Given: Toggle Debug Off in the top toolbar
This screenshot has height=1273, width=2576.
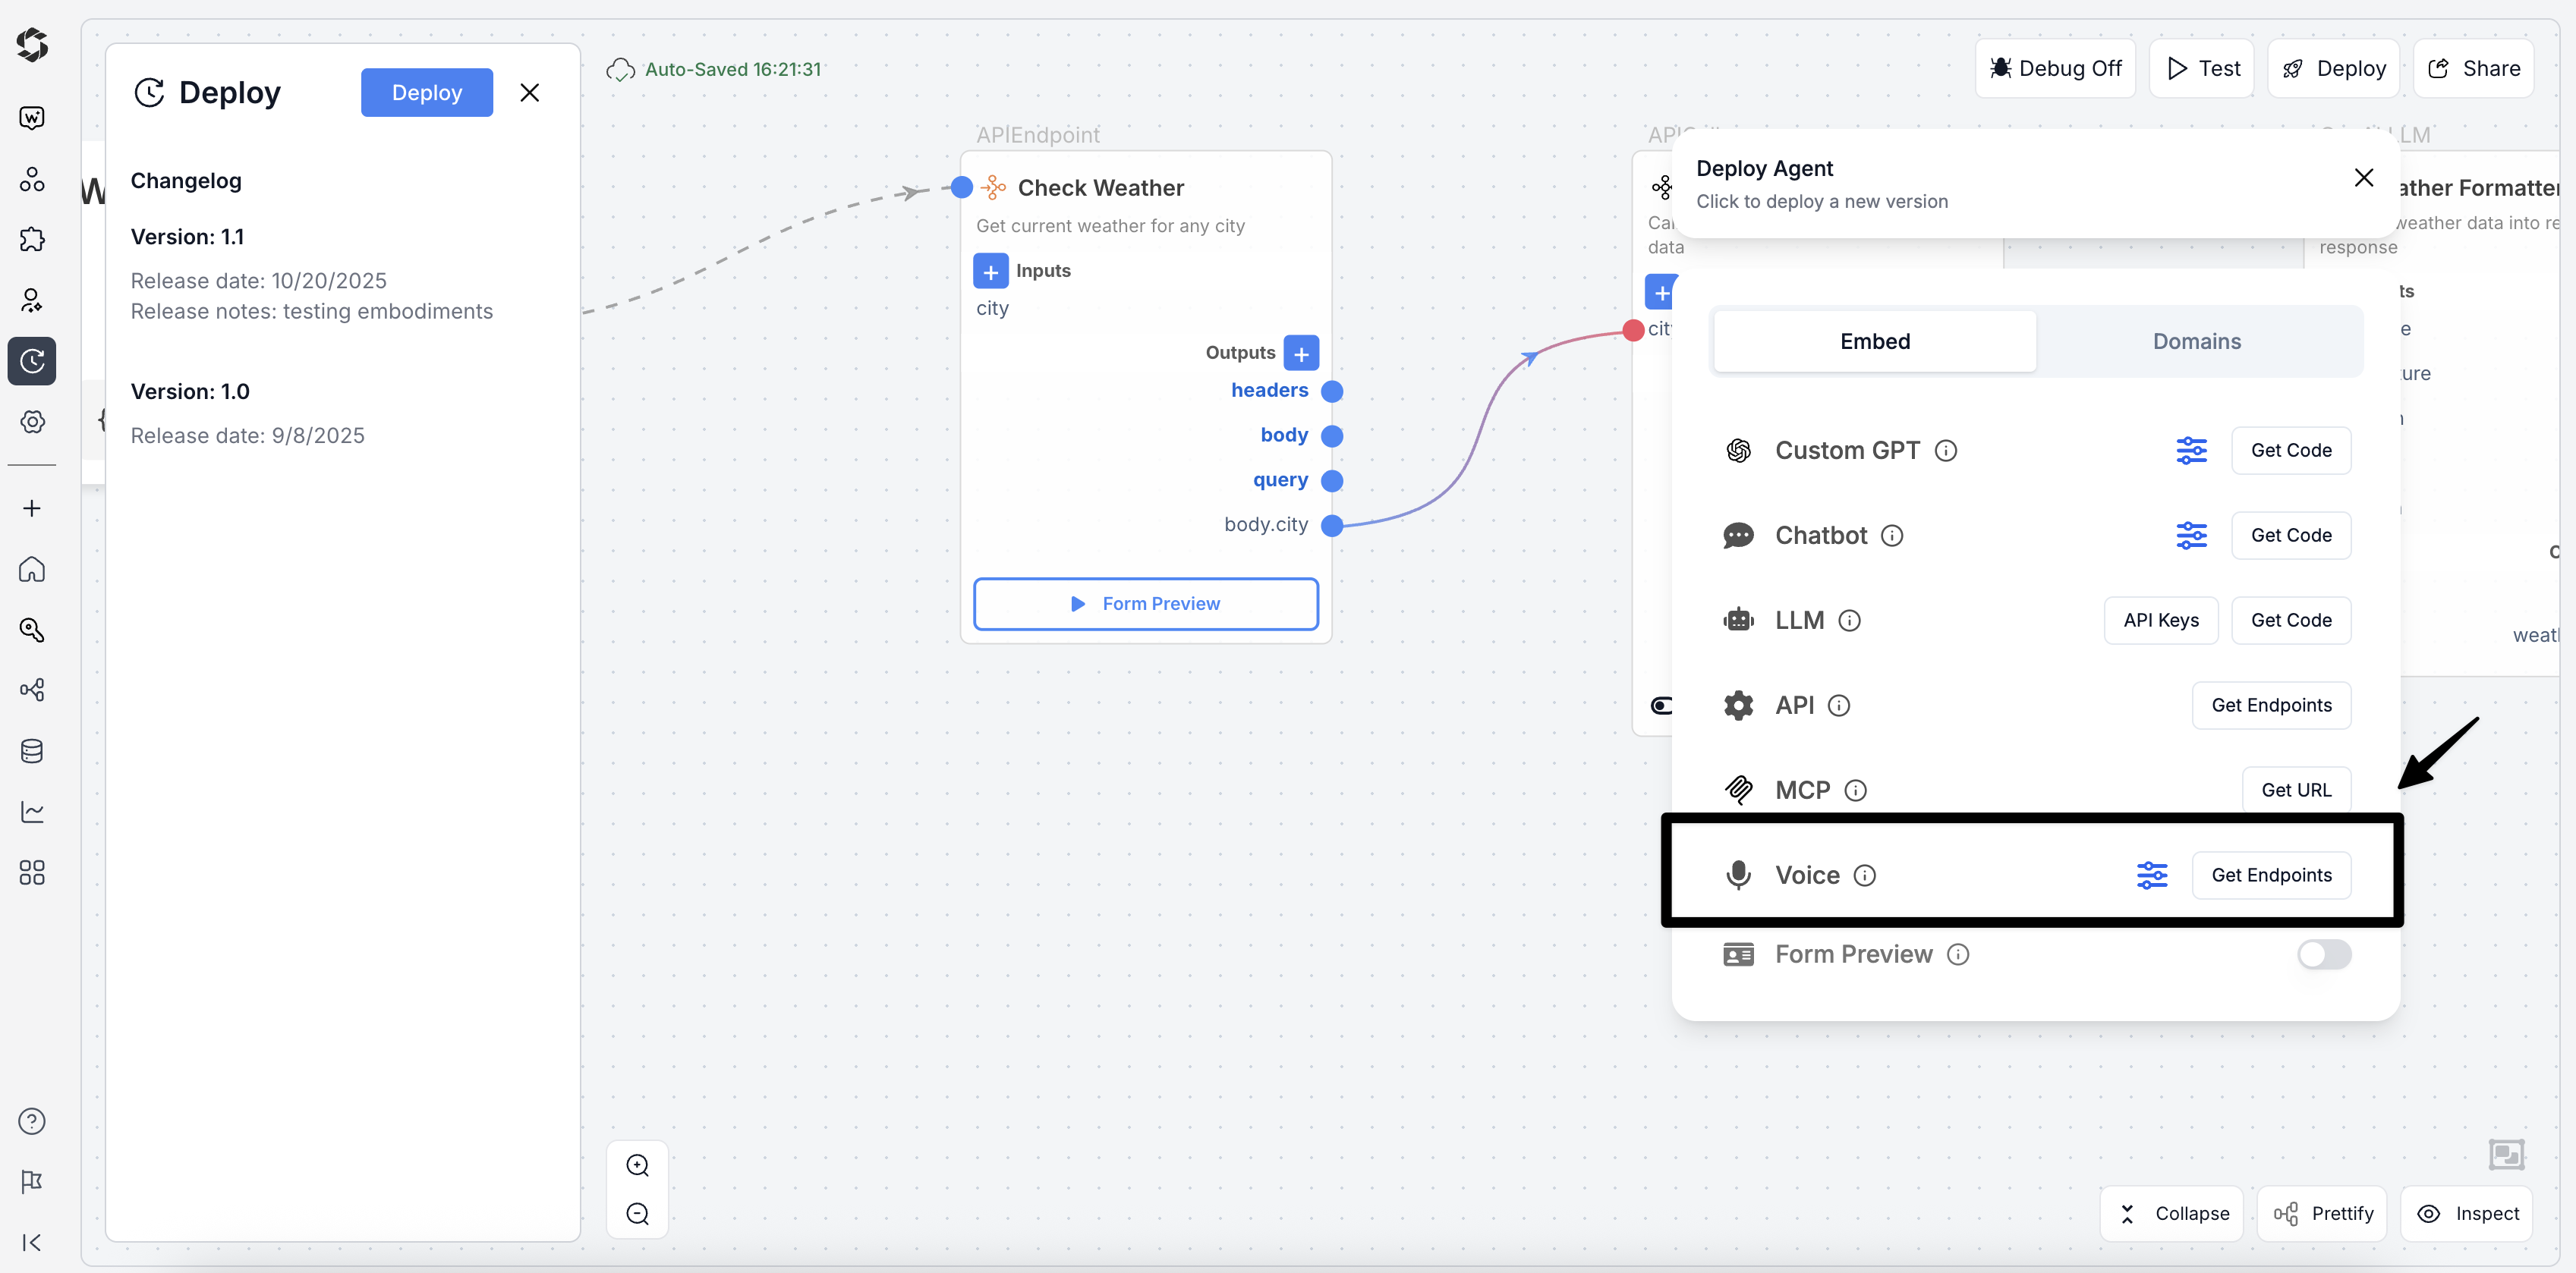Looking at the screenshot, I should coord(2055,68).
